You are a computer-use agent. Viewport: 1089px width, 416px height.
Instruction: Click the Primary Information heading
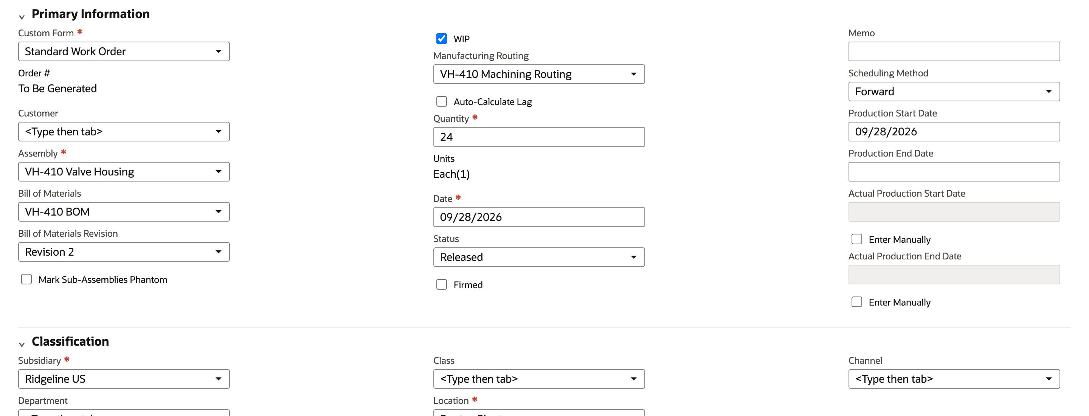90,14
